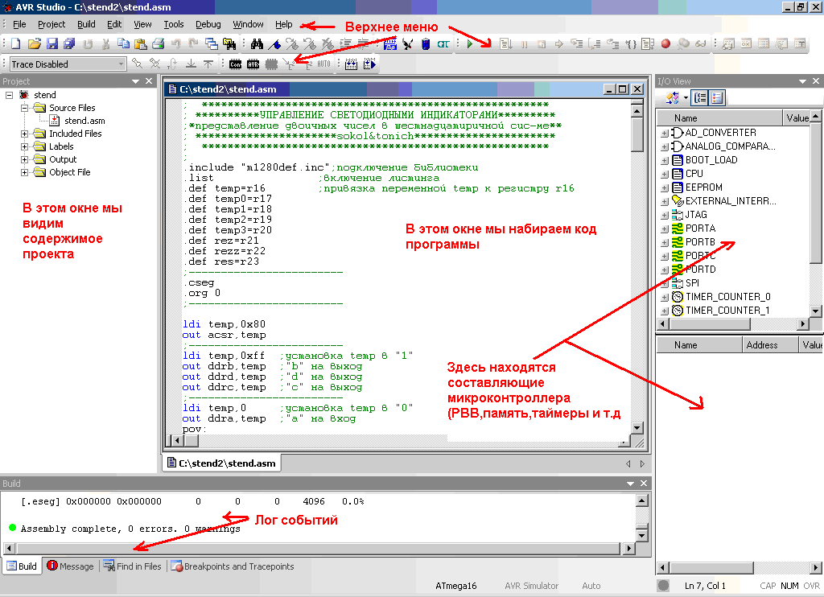Expand the PORTA node in I/O View

[x=664, y=229]
